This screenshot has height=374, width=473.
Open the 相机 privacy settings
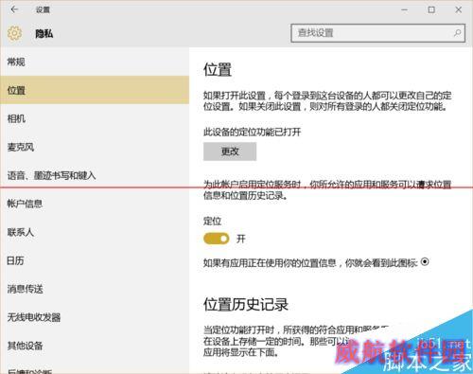(95, 118)
